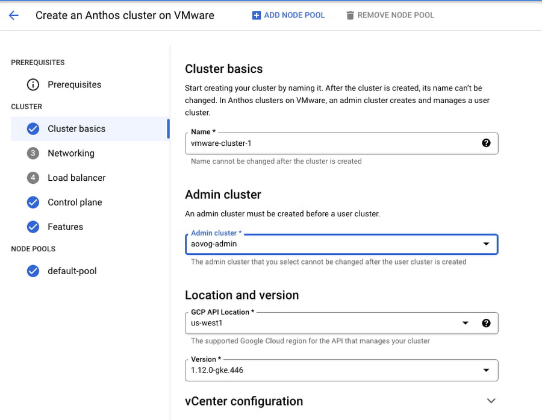The image size is (542, 420).
Task: Select the 1.12.0-gke.446 version field
Action: coord(341,370)
